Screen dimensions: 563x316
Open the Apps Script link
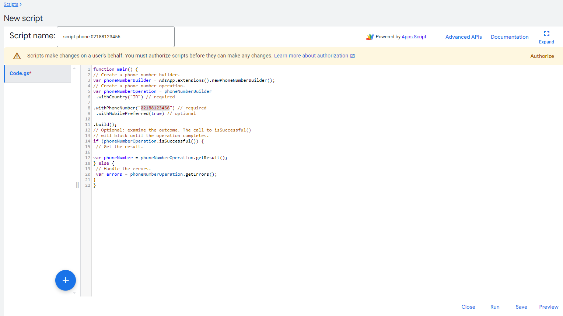click(414, 37)
